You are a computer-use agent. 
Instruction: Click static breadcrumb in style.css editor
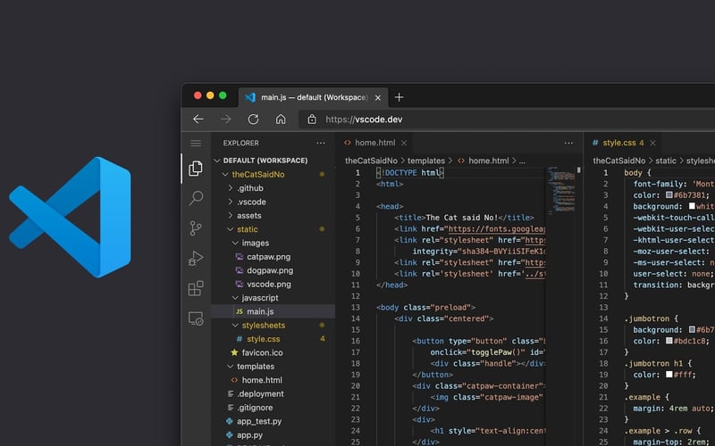click(x=666, y=161)
